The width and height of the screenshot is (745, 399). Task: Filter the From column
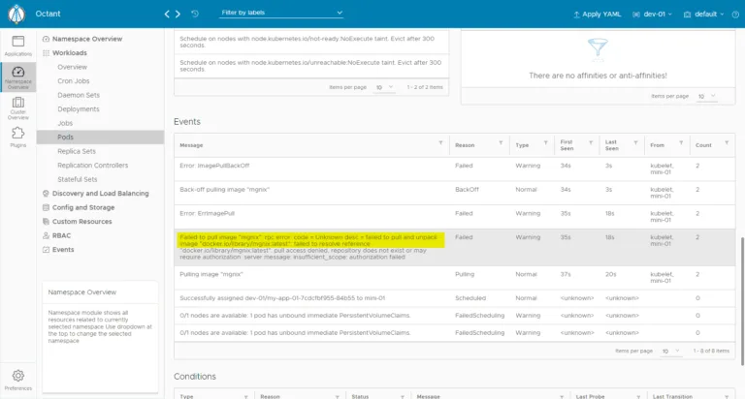(681, 142)
